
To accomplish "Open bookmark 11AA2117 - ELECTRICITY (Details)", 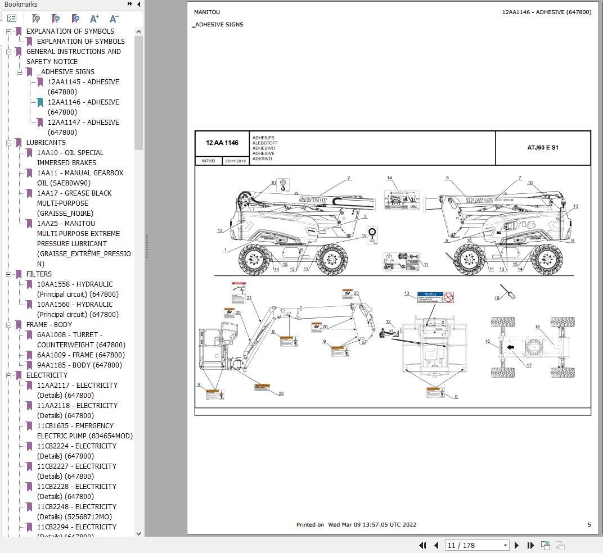I will pos(77,391).
